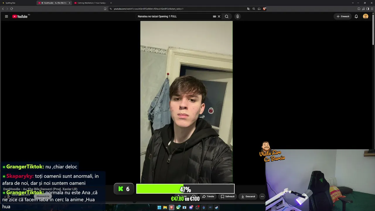Viewport: 375px width, 211px height.
Task: Open a new browser tab
Action: [111, 3]
